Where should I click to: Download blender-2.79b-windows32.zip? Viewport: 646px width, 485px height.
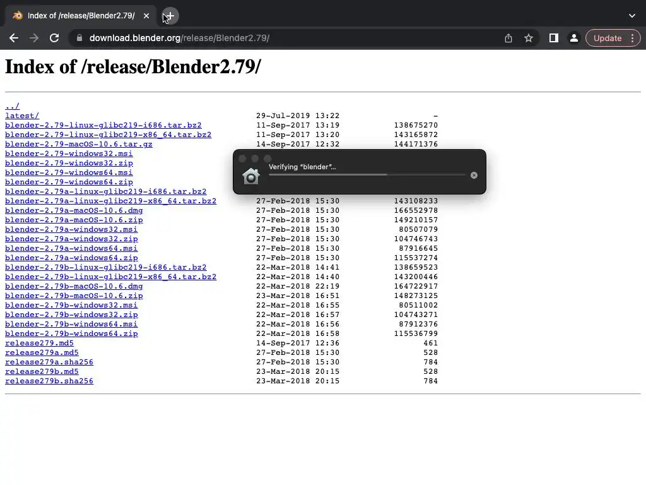pos(71,314)
